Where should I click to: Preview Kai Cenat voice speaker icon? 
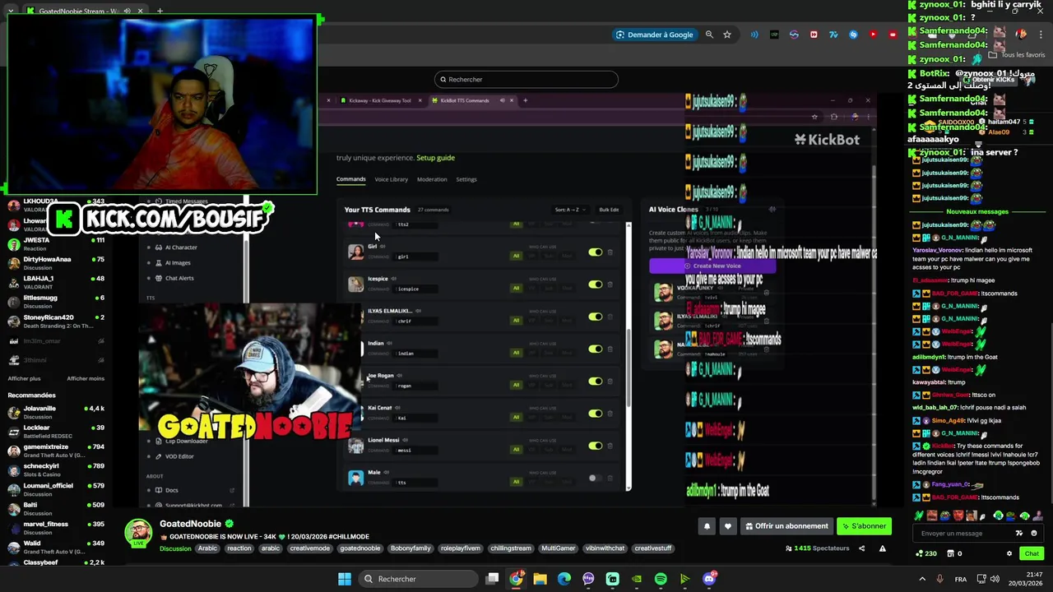click(397, 408)
